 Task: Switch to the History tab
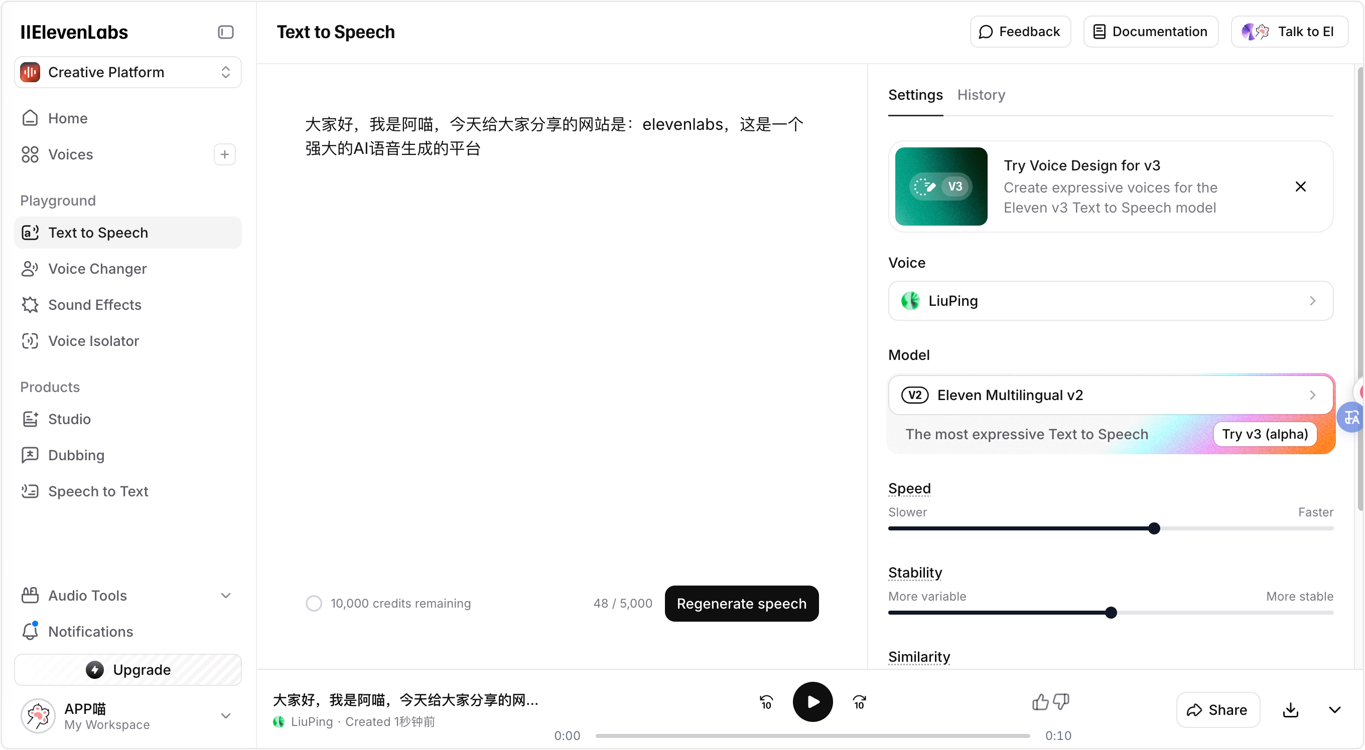981,95
